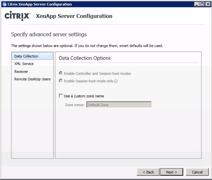Click the 'Specify advanced server settings' heading
This screenshot has height=180, width=212.
pos(49,34)
